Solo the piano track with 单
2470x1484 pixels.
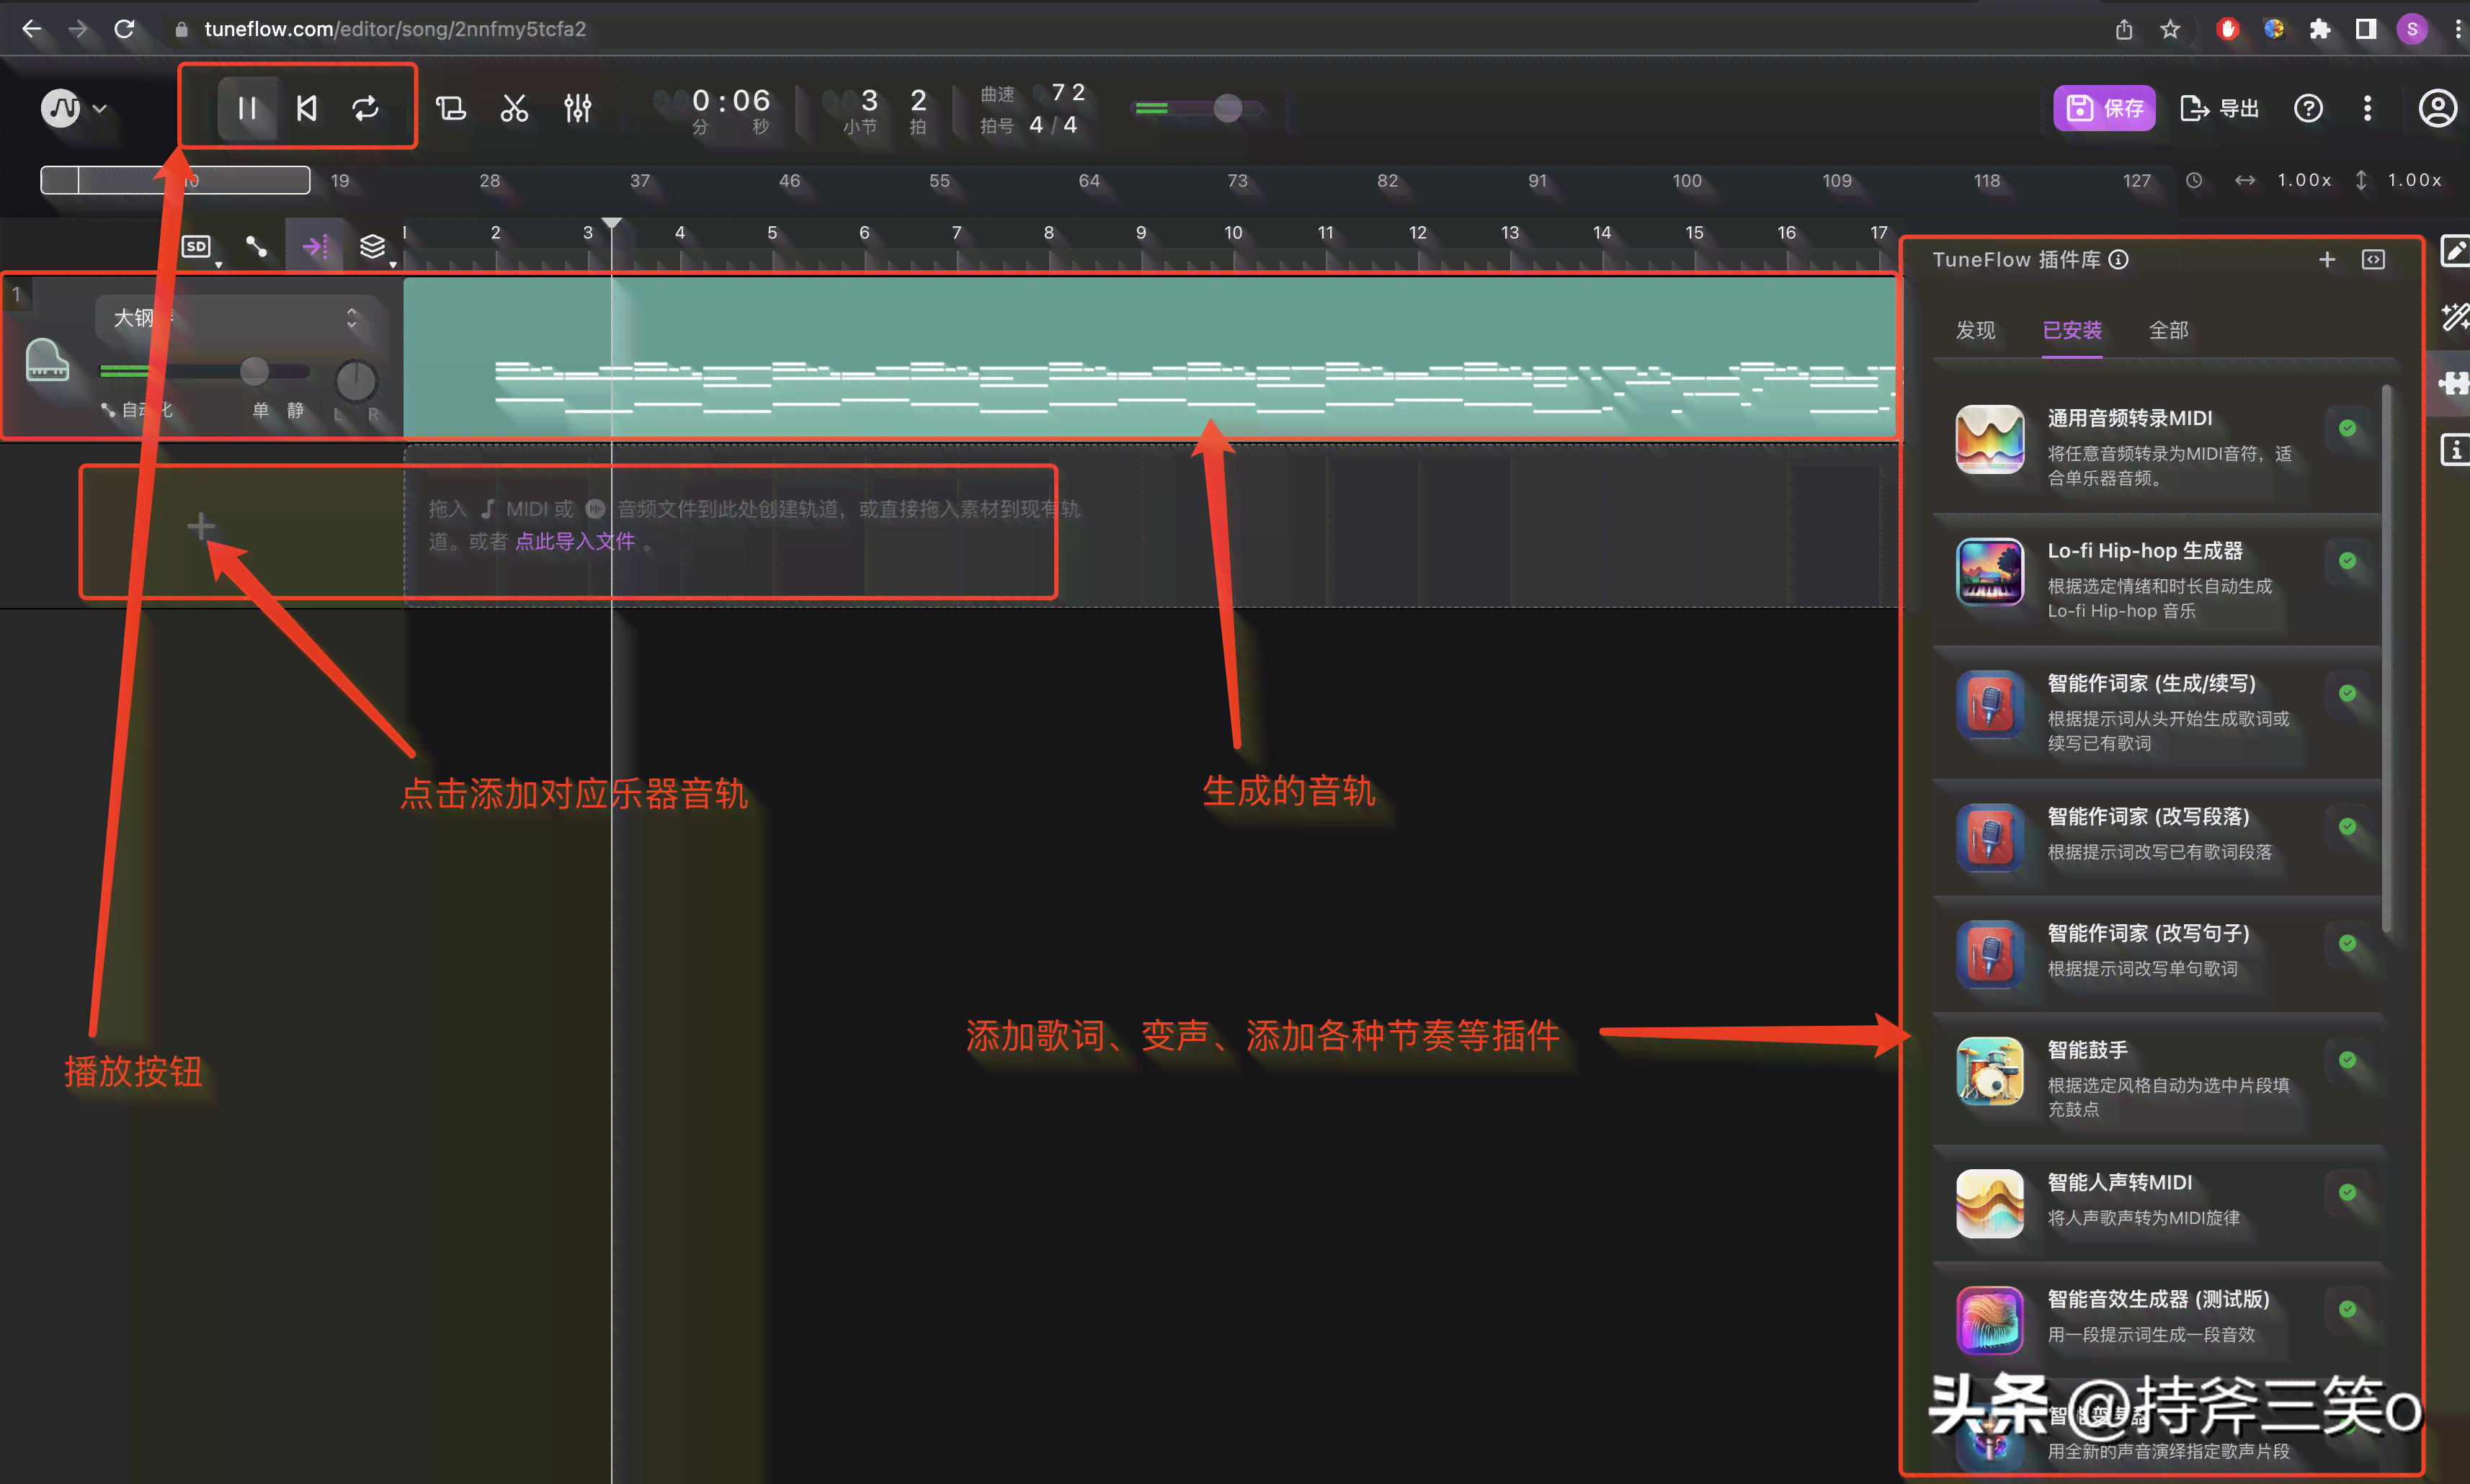261,410
